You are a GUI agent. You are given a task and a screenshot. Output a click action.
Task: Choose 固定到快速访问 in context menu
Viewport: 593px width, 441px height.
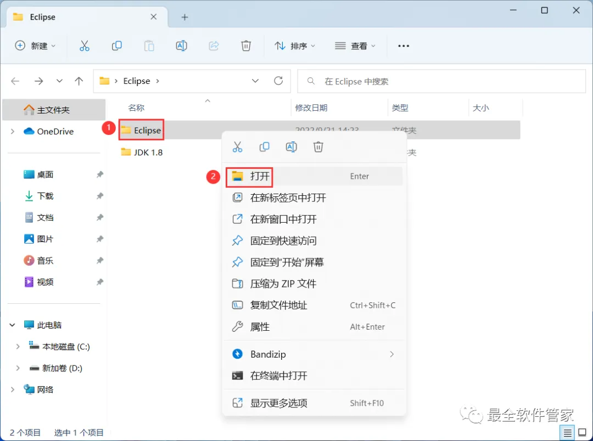pos(314,241)
